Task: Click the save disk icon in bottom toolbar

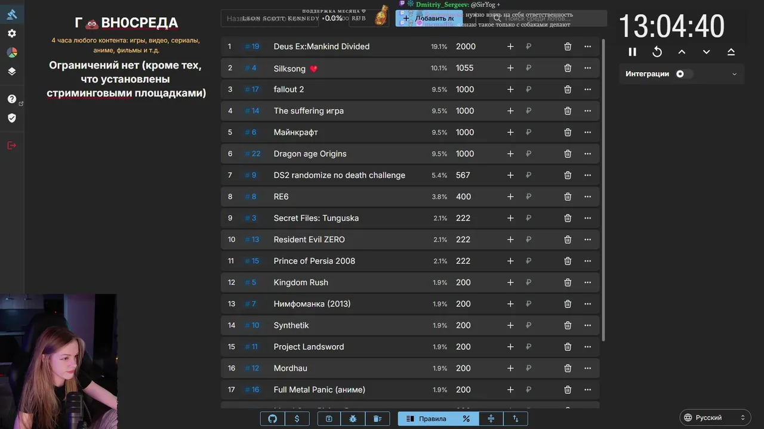Action: (x=329, y=419)
